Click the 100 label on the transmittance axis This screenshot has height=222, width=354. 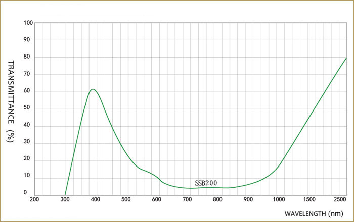(x=28, y=23)
